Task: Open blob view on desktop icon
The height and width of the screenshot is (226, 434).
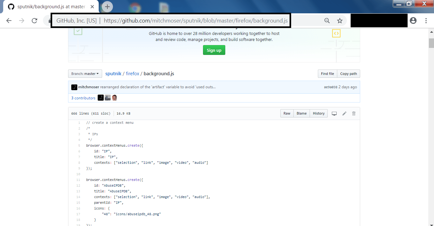Action: pyautogui.click(x=334, y=113)
